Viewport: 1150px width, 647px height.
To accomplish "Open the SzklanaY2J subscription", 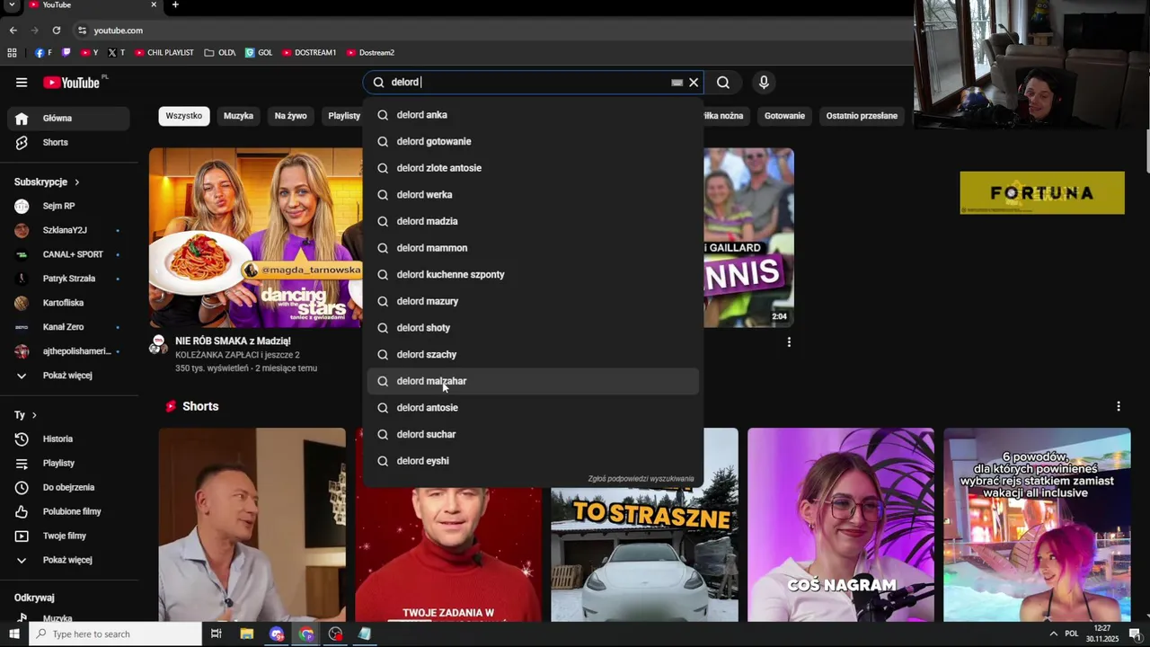I will (68, 230).
